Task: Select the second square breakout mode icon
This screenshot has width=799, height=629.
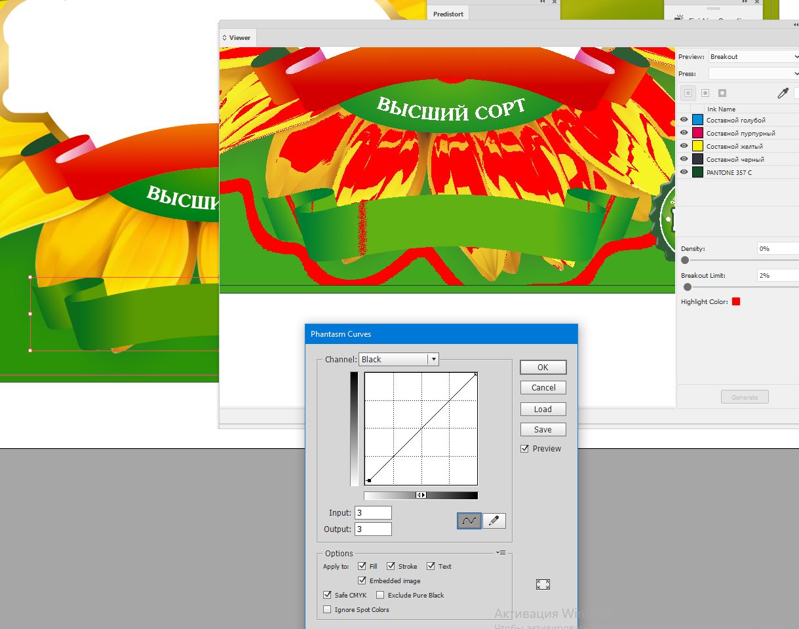Action: tap(705, 93)
